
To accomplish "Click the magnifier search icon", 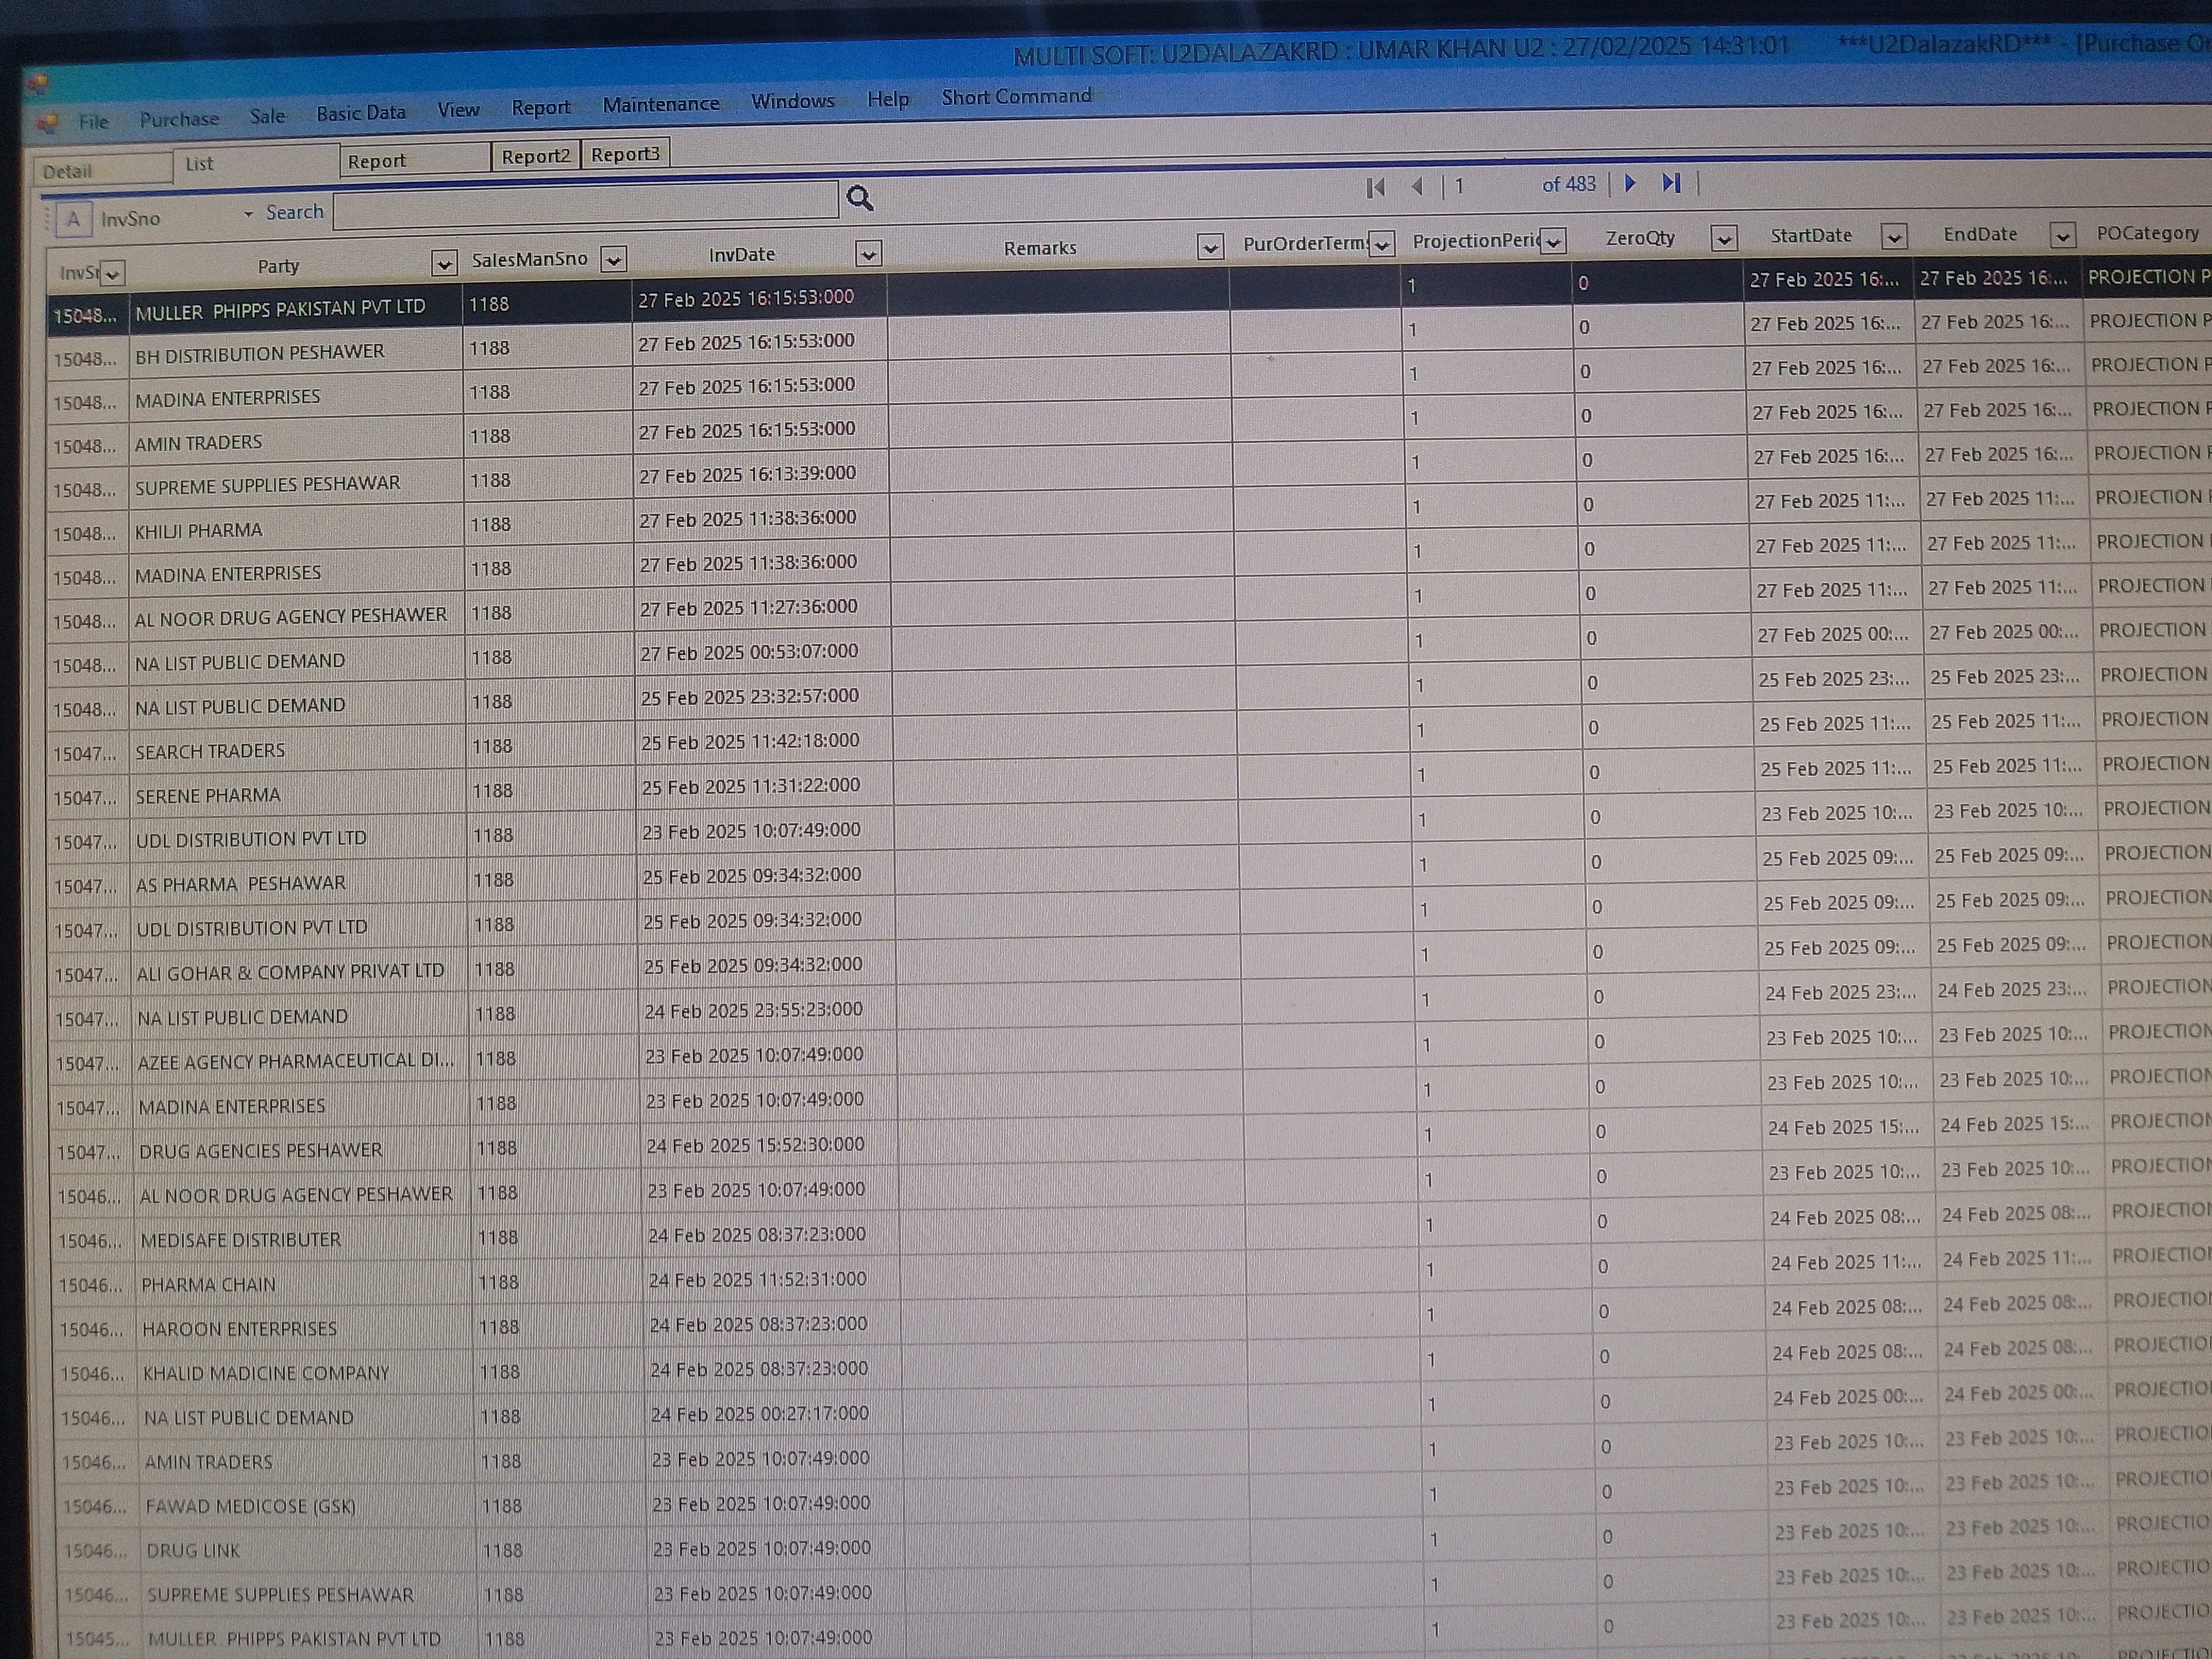I will 859,198.
